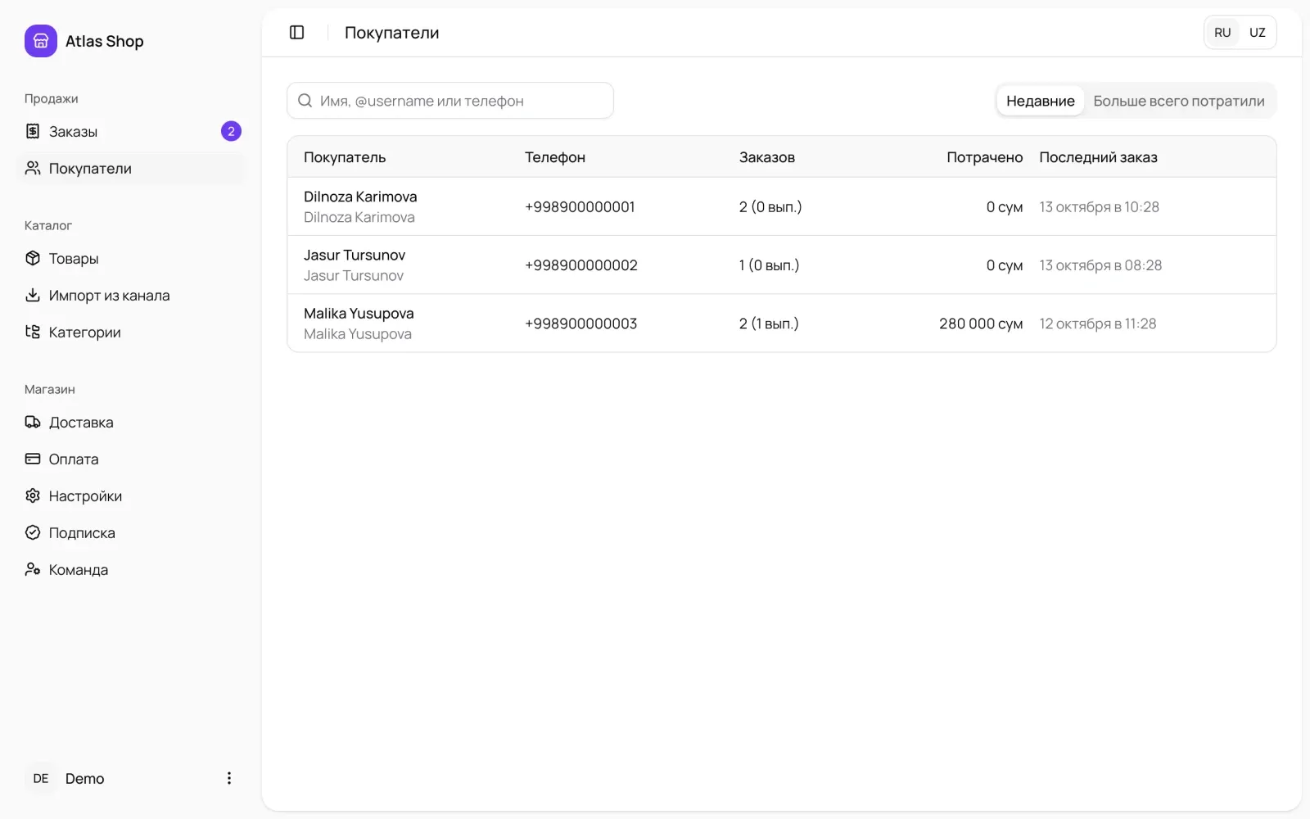Open the three-dot menu next to Demo

click(x=229, y=778)
